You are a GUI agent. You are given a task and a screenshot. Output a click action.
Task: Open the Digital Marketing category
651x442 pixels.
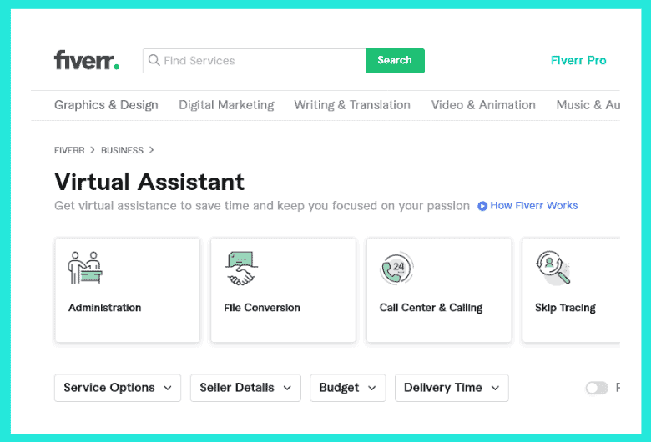point(226,105)
